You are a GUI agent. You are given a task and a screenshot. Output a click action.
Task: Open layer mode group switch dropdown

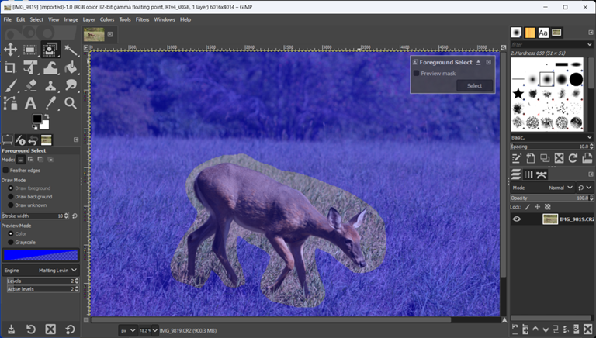pos(585,188)
